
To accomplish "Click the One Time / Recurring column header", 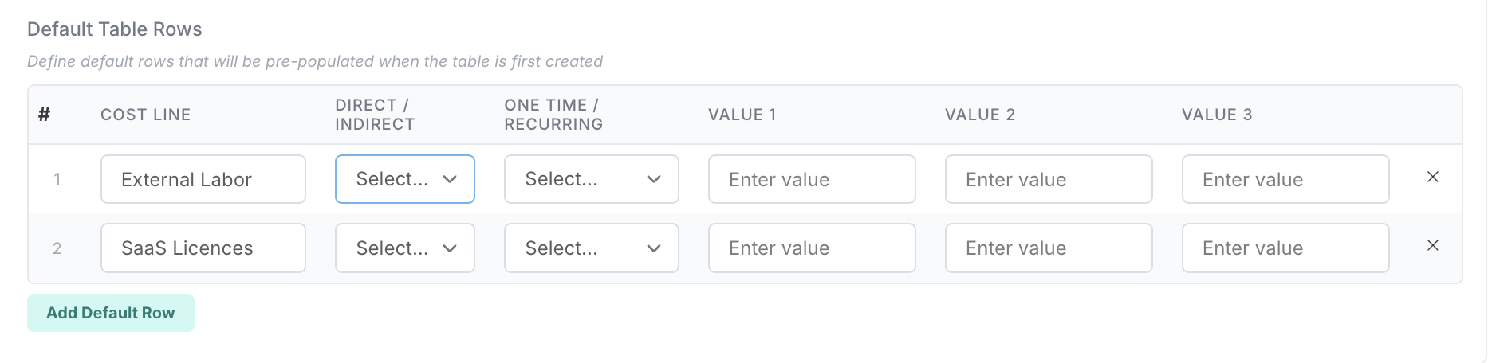I will point(553,115).
